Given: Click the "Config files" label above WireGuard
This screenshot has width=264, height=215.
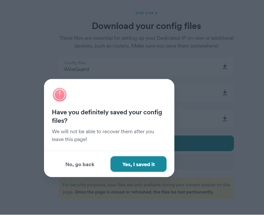Looking at the screenshot, I should (x=75, y=63).
